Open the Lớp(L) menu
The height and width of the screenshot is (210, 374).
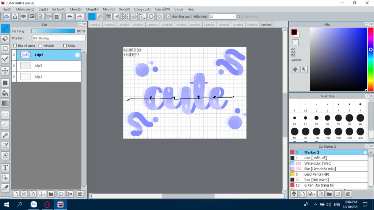43,9
